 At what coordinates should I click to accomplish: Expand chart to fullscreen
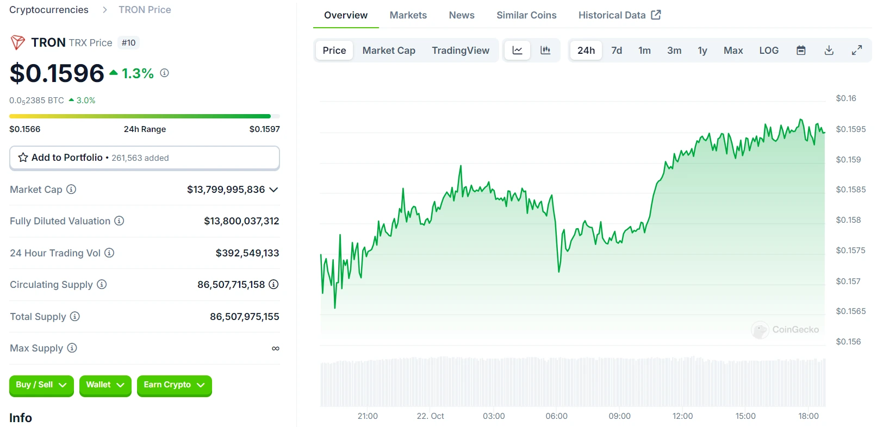(x=857, y=51)
